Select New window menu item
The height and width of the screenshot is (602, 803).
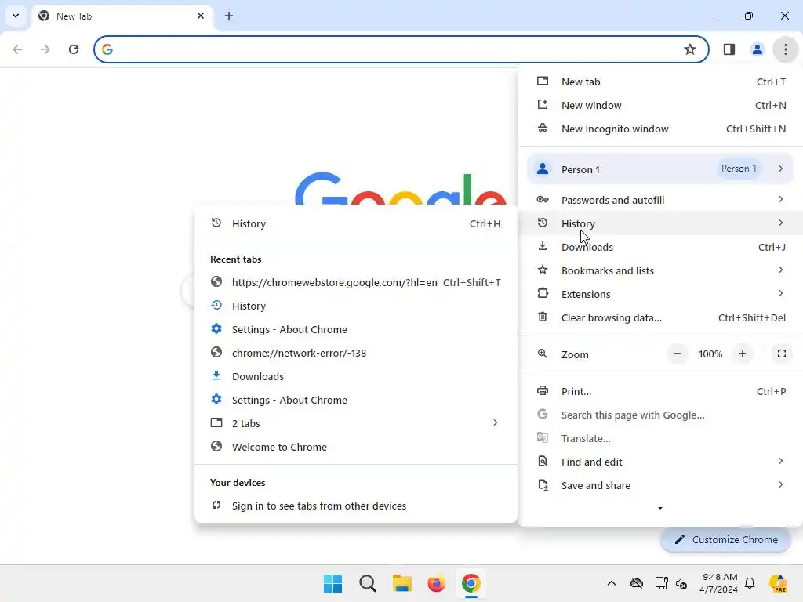click(660, 106)
